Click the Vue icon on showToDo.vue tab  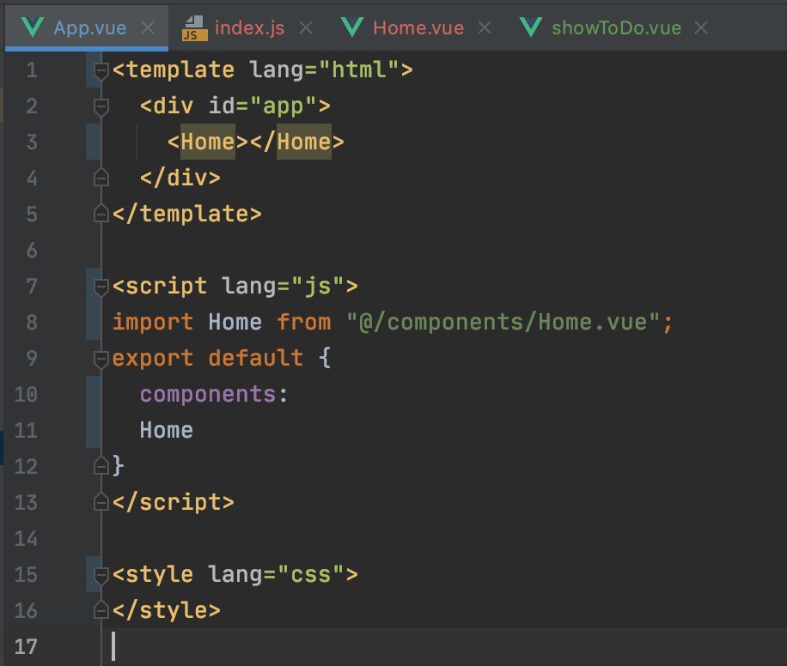pos(530,27)
